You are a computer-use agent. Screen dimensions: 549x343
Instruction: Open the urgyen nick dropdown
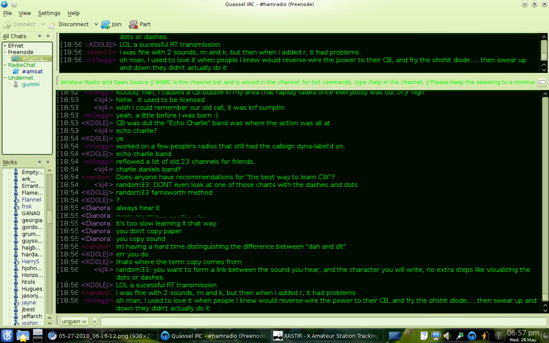[73, 321]
